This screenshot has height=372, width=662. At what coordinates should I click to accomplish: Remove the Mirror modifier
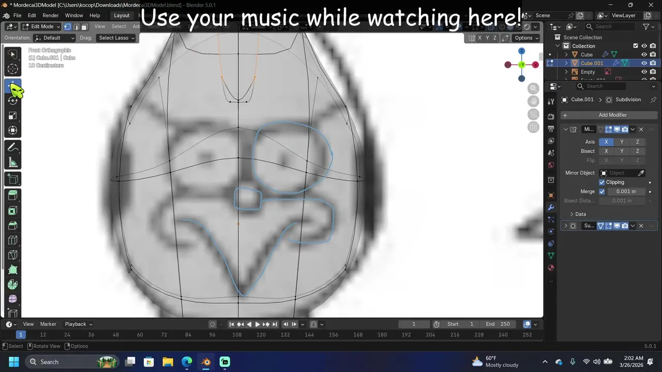coord(641,130)
